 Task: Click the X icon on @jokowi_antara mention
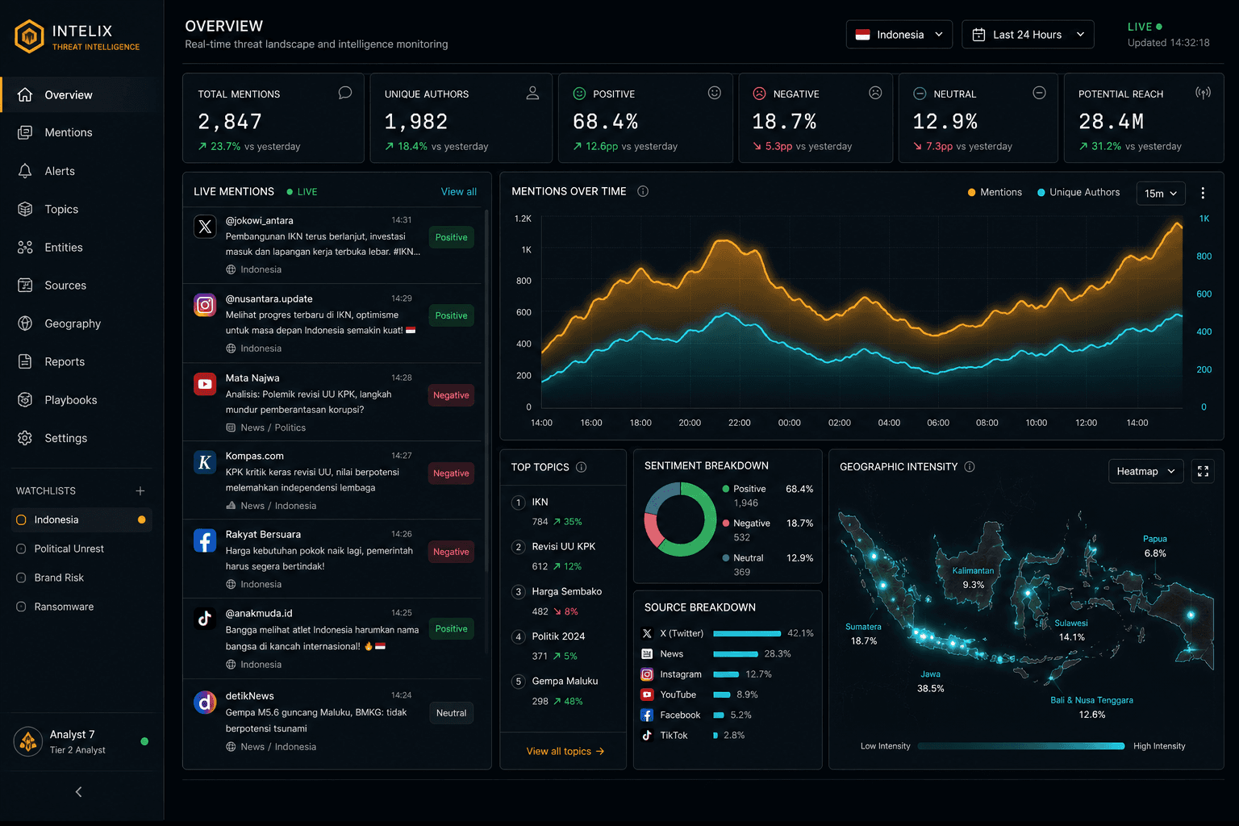(205, 227)
